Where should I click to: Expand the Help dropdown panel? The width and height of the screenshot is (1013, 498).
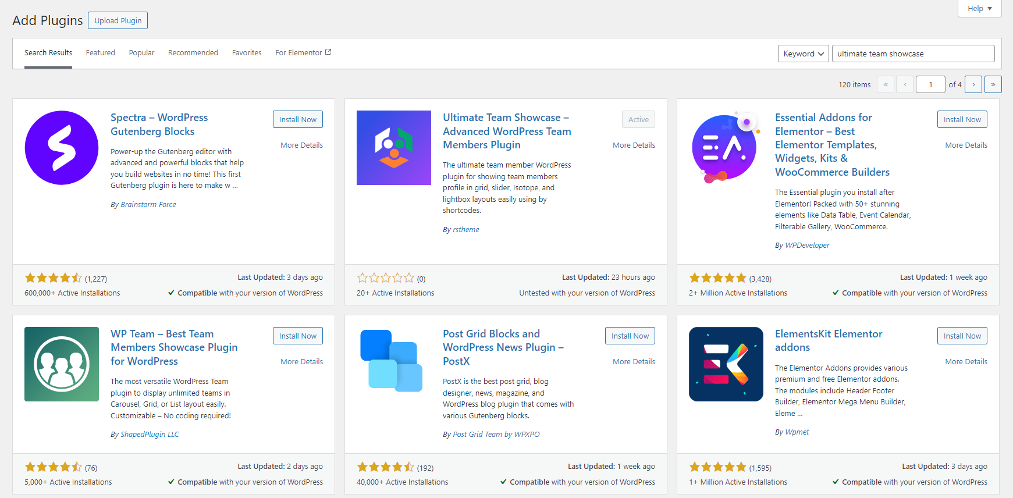(x=980, y=9)
